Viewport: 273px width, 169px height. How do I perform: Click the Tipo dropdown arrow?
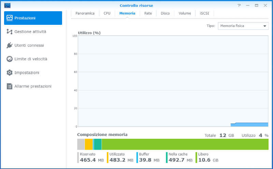point(265,26)
